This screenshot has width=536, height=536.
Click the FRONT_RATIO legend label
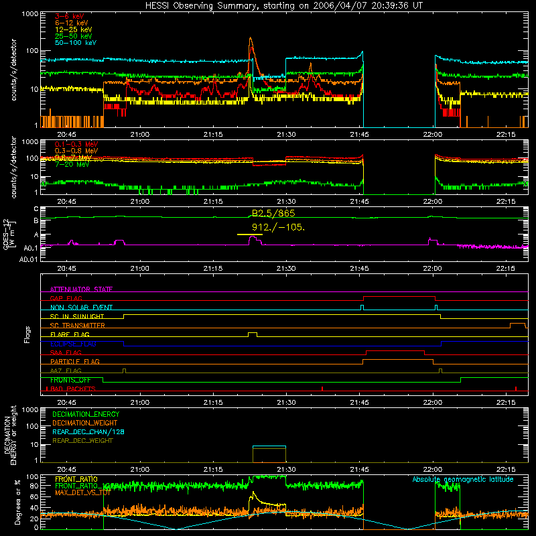point(76,479)
